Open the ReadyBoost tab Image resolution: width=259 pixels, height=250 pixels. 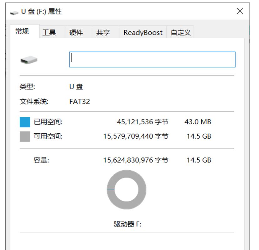pyautogui.click(x=143, y=32)
